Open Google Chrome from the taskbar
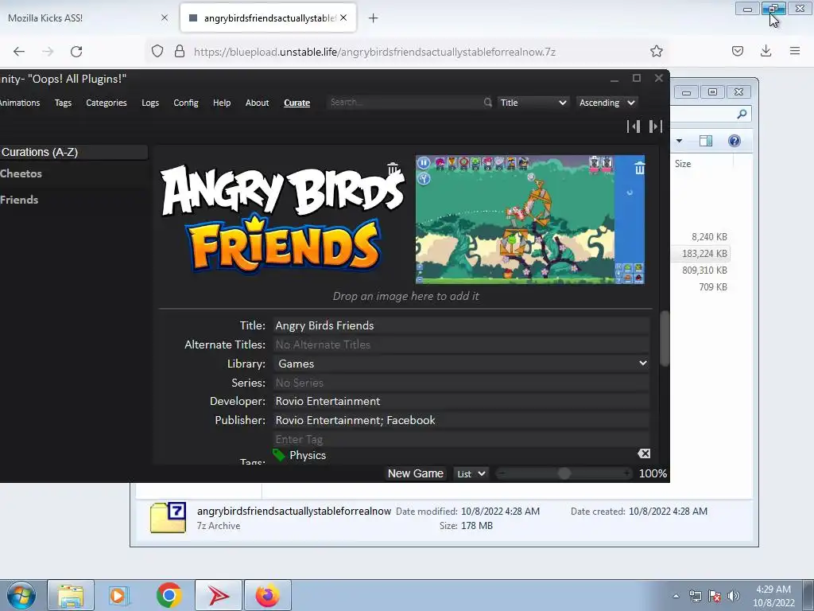This screenshot has height=611, width=814. [x=169, y=595]
